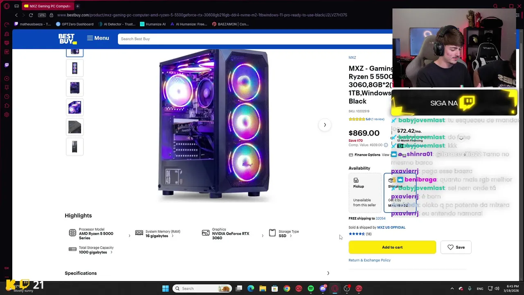524x295 pixels.
Task: Show hidden system tray icons
Action: pos(452,288)
